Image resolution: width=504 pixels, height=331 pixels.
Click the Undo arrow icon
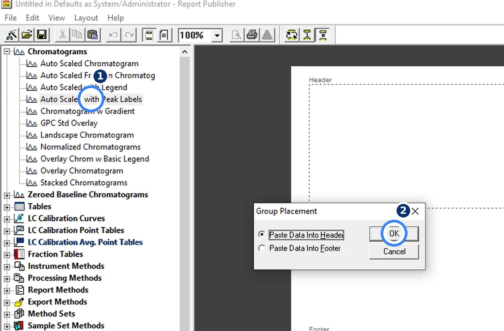(x=113, y=34)
